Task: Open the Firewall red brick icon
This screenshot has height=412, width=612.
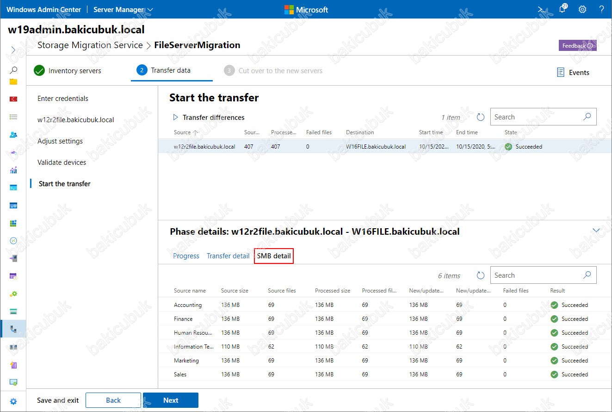Action: (13, 99)
